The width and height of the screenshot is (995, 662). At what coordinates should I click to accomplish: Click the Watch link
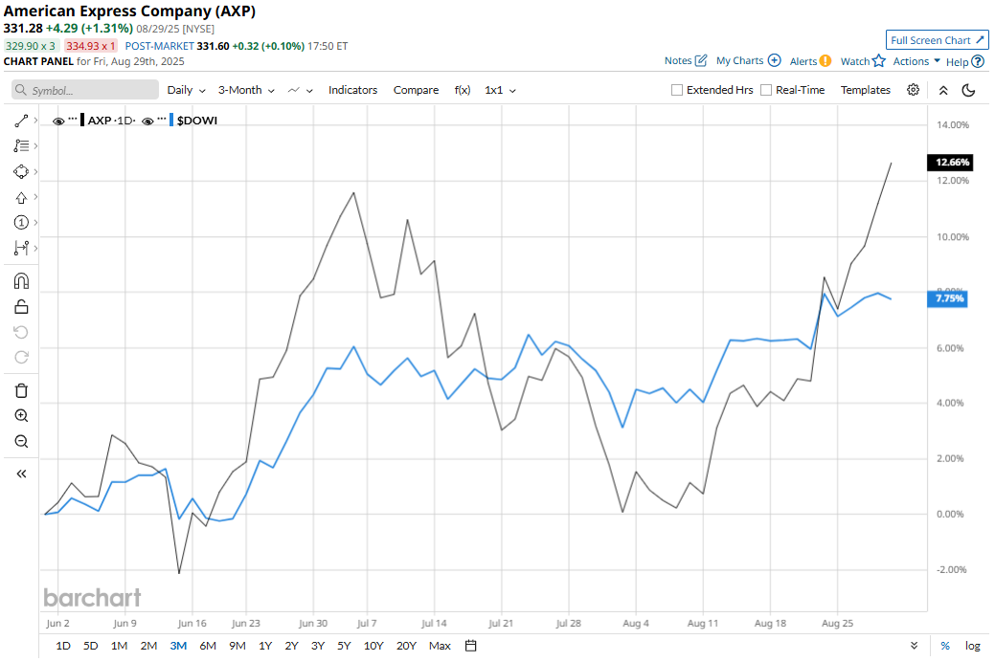tap(855, 61)
